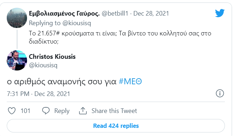The height and width of the screenshot is (136, 237).
Task: Open Christos Kiousis profile avatar
Action: point(17,60)
